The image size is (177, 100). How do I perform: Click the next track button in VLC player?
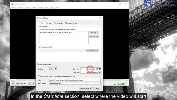[25, 83]
